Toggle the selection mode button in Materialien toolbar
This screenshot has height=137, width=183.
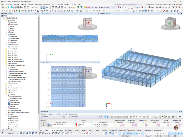point(105,117)
